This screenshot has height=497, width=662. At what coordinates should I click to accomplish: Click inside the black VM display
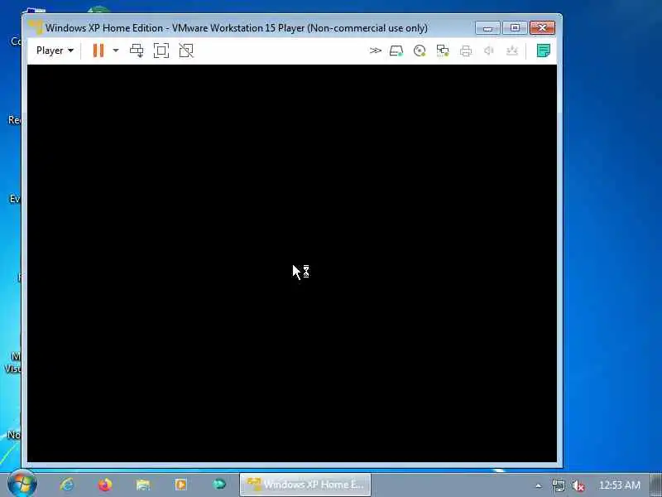point(292,263)
